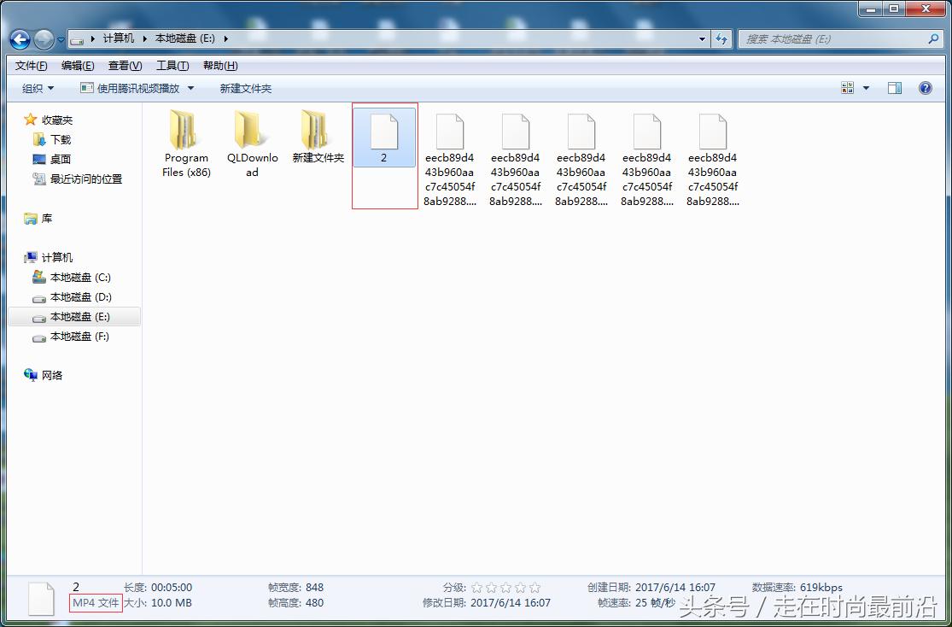Click 长度 value 00:05:00
The height and width of the screenshot is (627, 952).
click(172, 588)
